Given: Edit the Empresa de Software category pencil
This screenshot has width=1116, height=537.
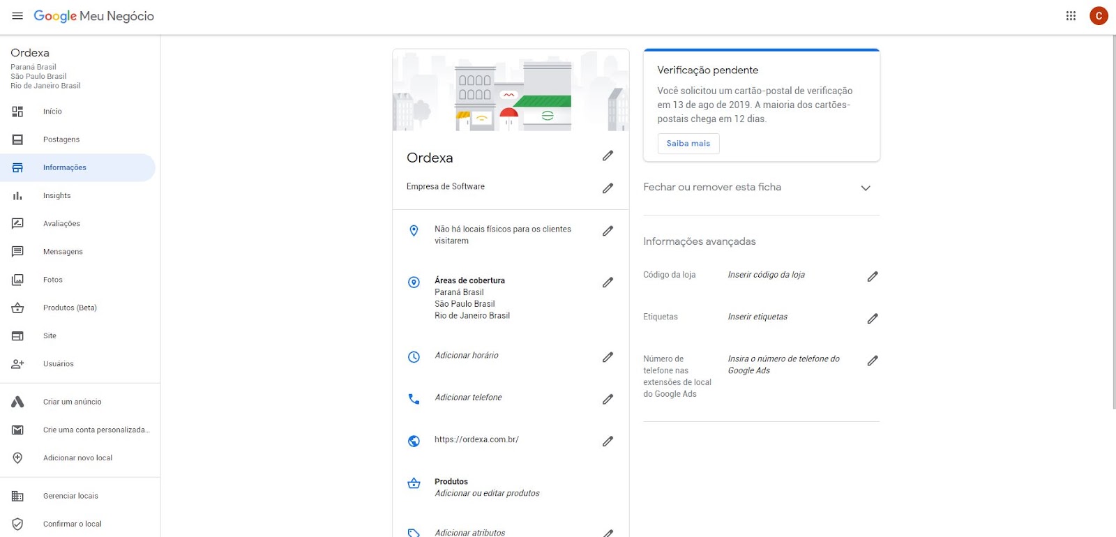Looking at the screenshot, I should (608, 188).
